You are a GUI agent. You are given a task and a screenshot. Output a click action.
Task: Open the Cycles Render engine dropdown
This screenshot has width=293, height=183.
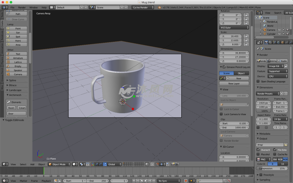point(143,7)
